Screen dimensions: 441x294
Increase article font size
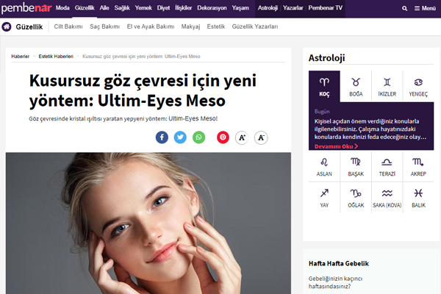tap(241, 137)
